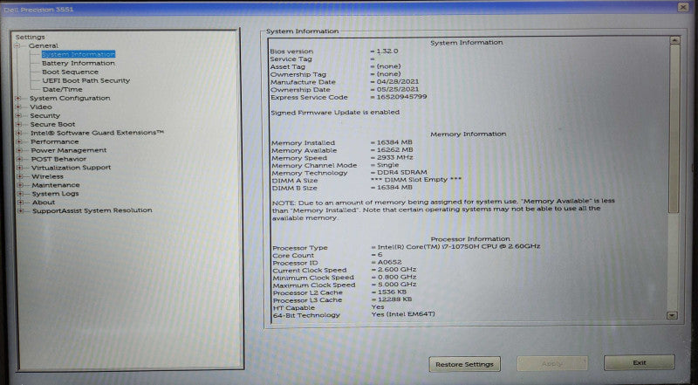Click the Processor L3 Cache 12288 KB

click(x=395, y=299)
